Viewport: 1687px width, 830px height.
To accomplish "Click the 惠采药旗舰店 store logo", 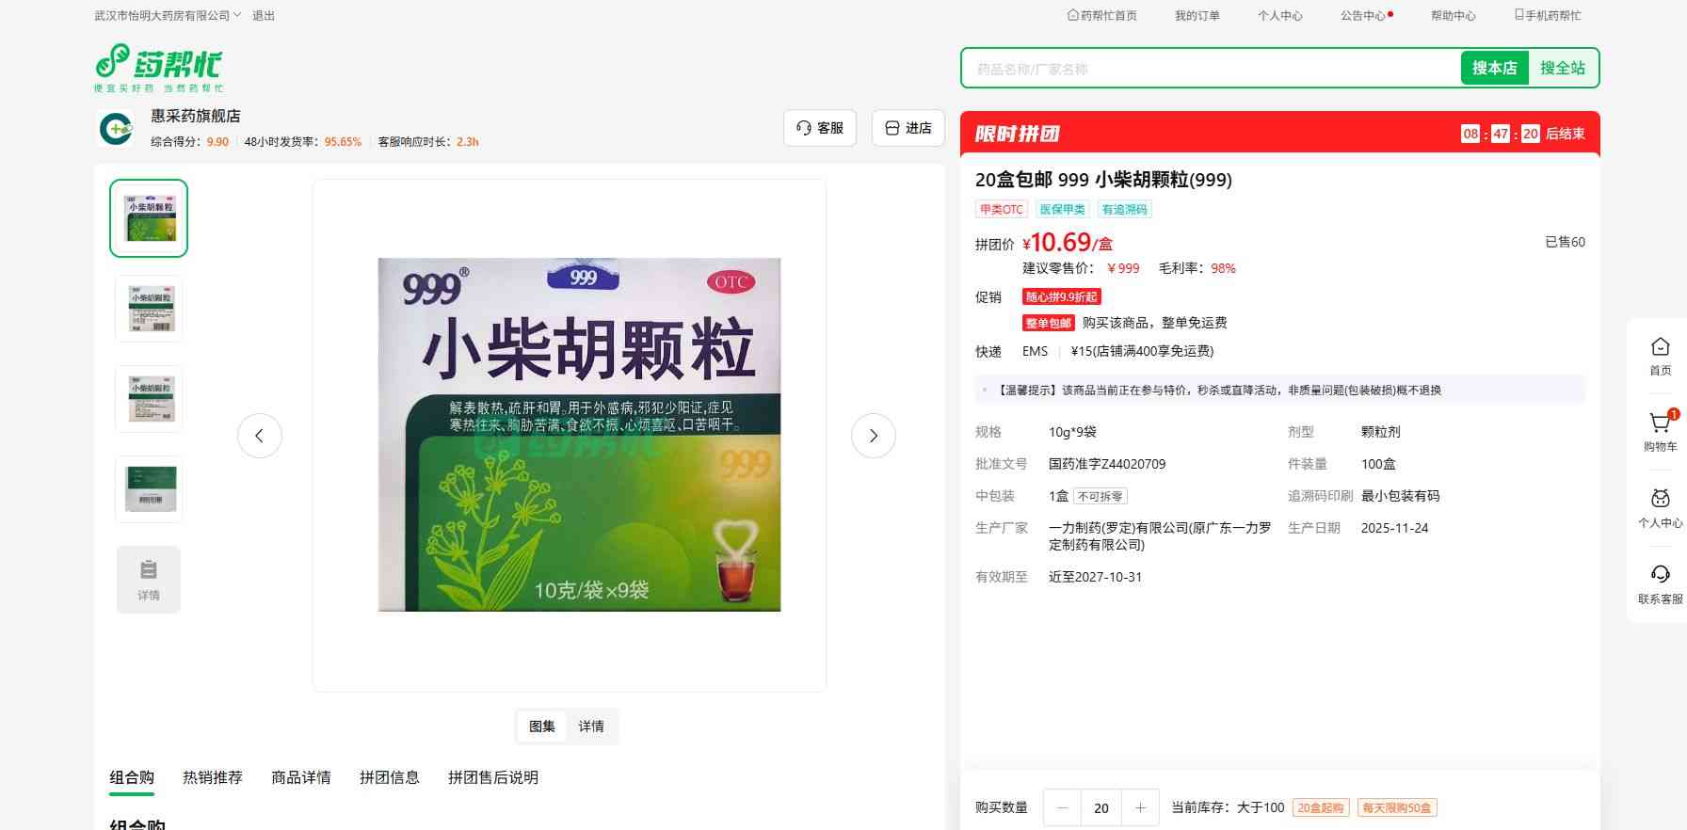I will point(116,128).
